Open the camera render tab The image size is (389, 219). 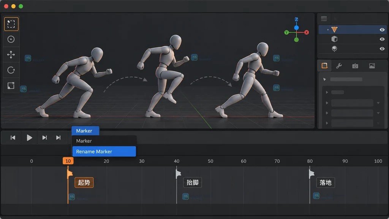[x=355, y=66]
